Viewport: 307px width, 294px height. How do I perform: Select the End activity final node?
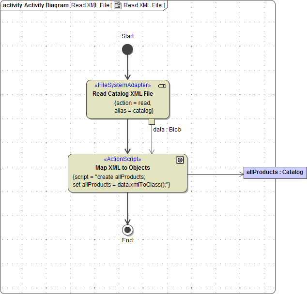point(127,230)
